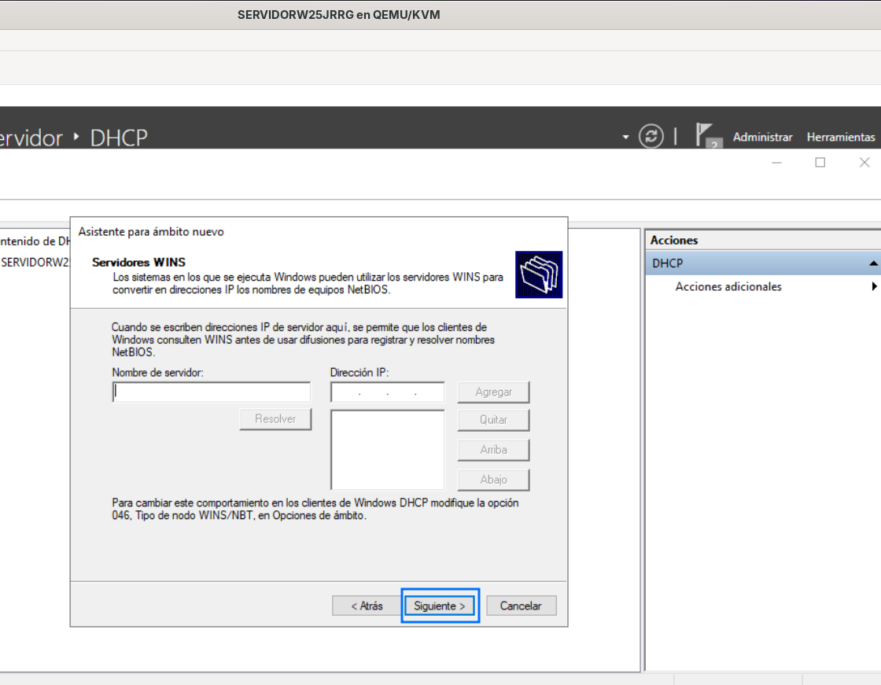This screenshot has height=685, width=881.
Task: Collapse the DHCP section in Acciones pane
Action: [873, 263]
